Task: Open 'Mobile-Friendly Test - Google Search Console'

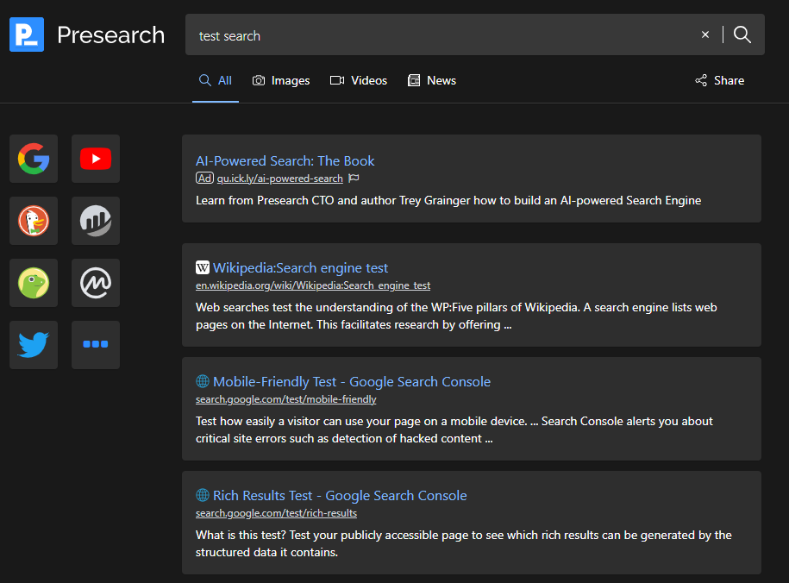Action: pyautogui.click(x=352, y=381)
